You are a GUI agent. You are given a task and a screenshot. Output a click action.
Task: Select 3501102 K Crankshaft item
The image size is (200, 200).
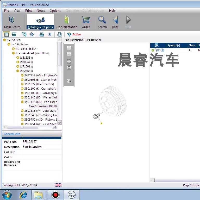pos(41,89)
